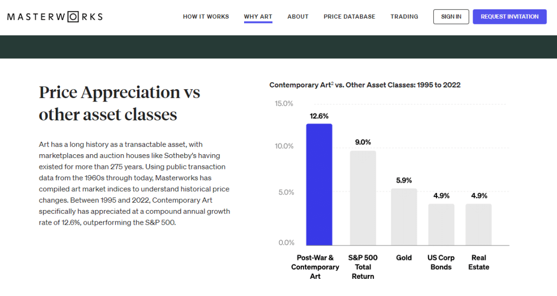
Task: Select the US Corp Bonds bar
Action: point(441,225)
